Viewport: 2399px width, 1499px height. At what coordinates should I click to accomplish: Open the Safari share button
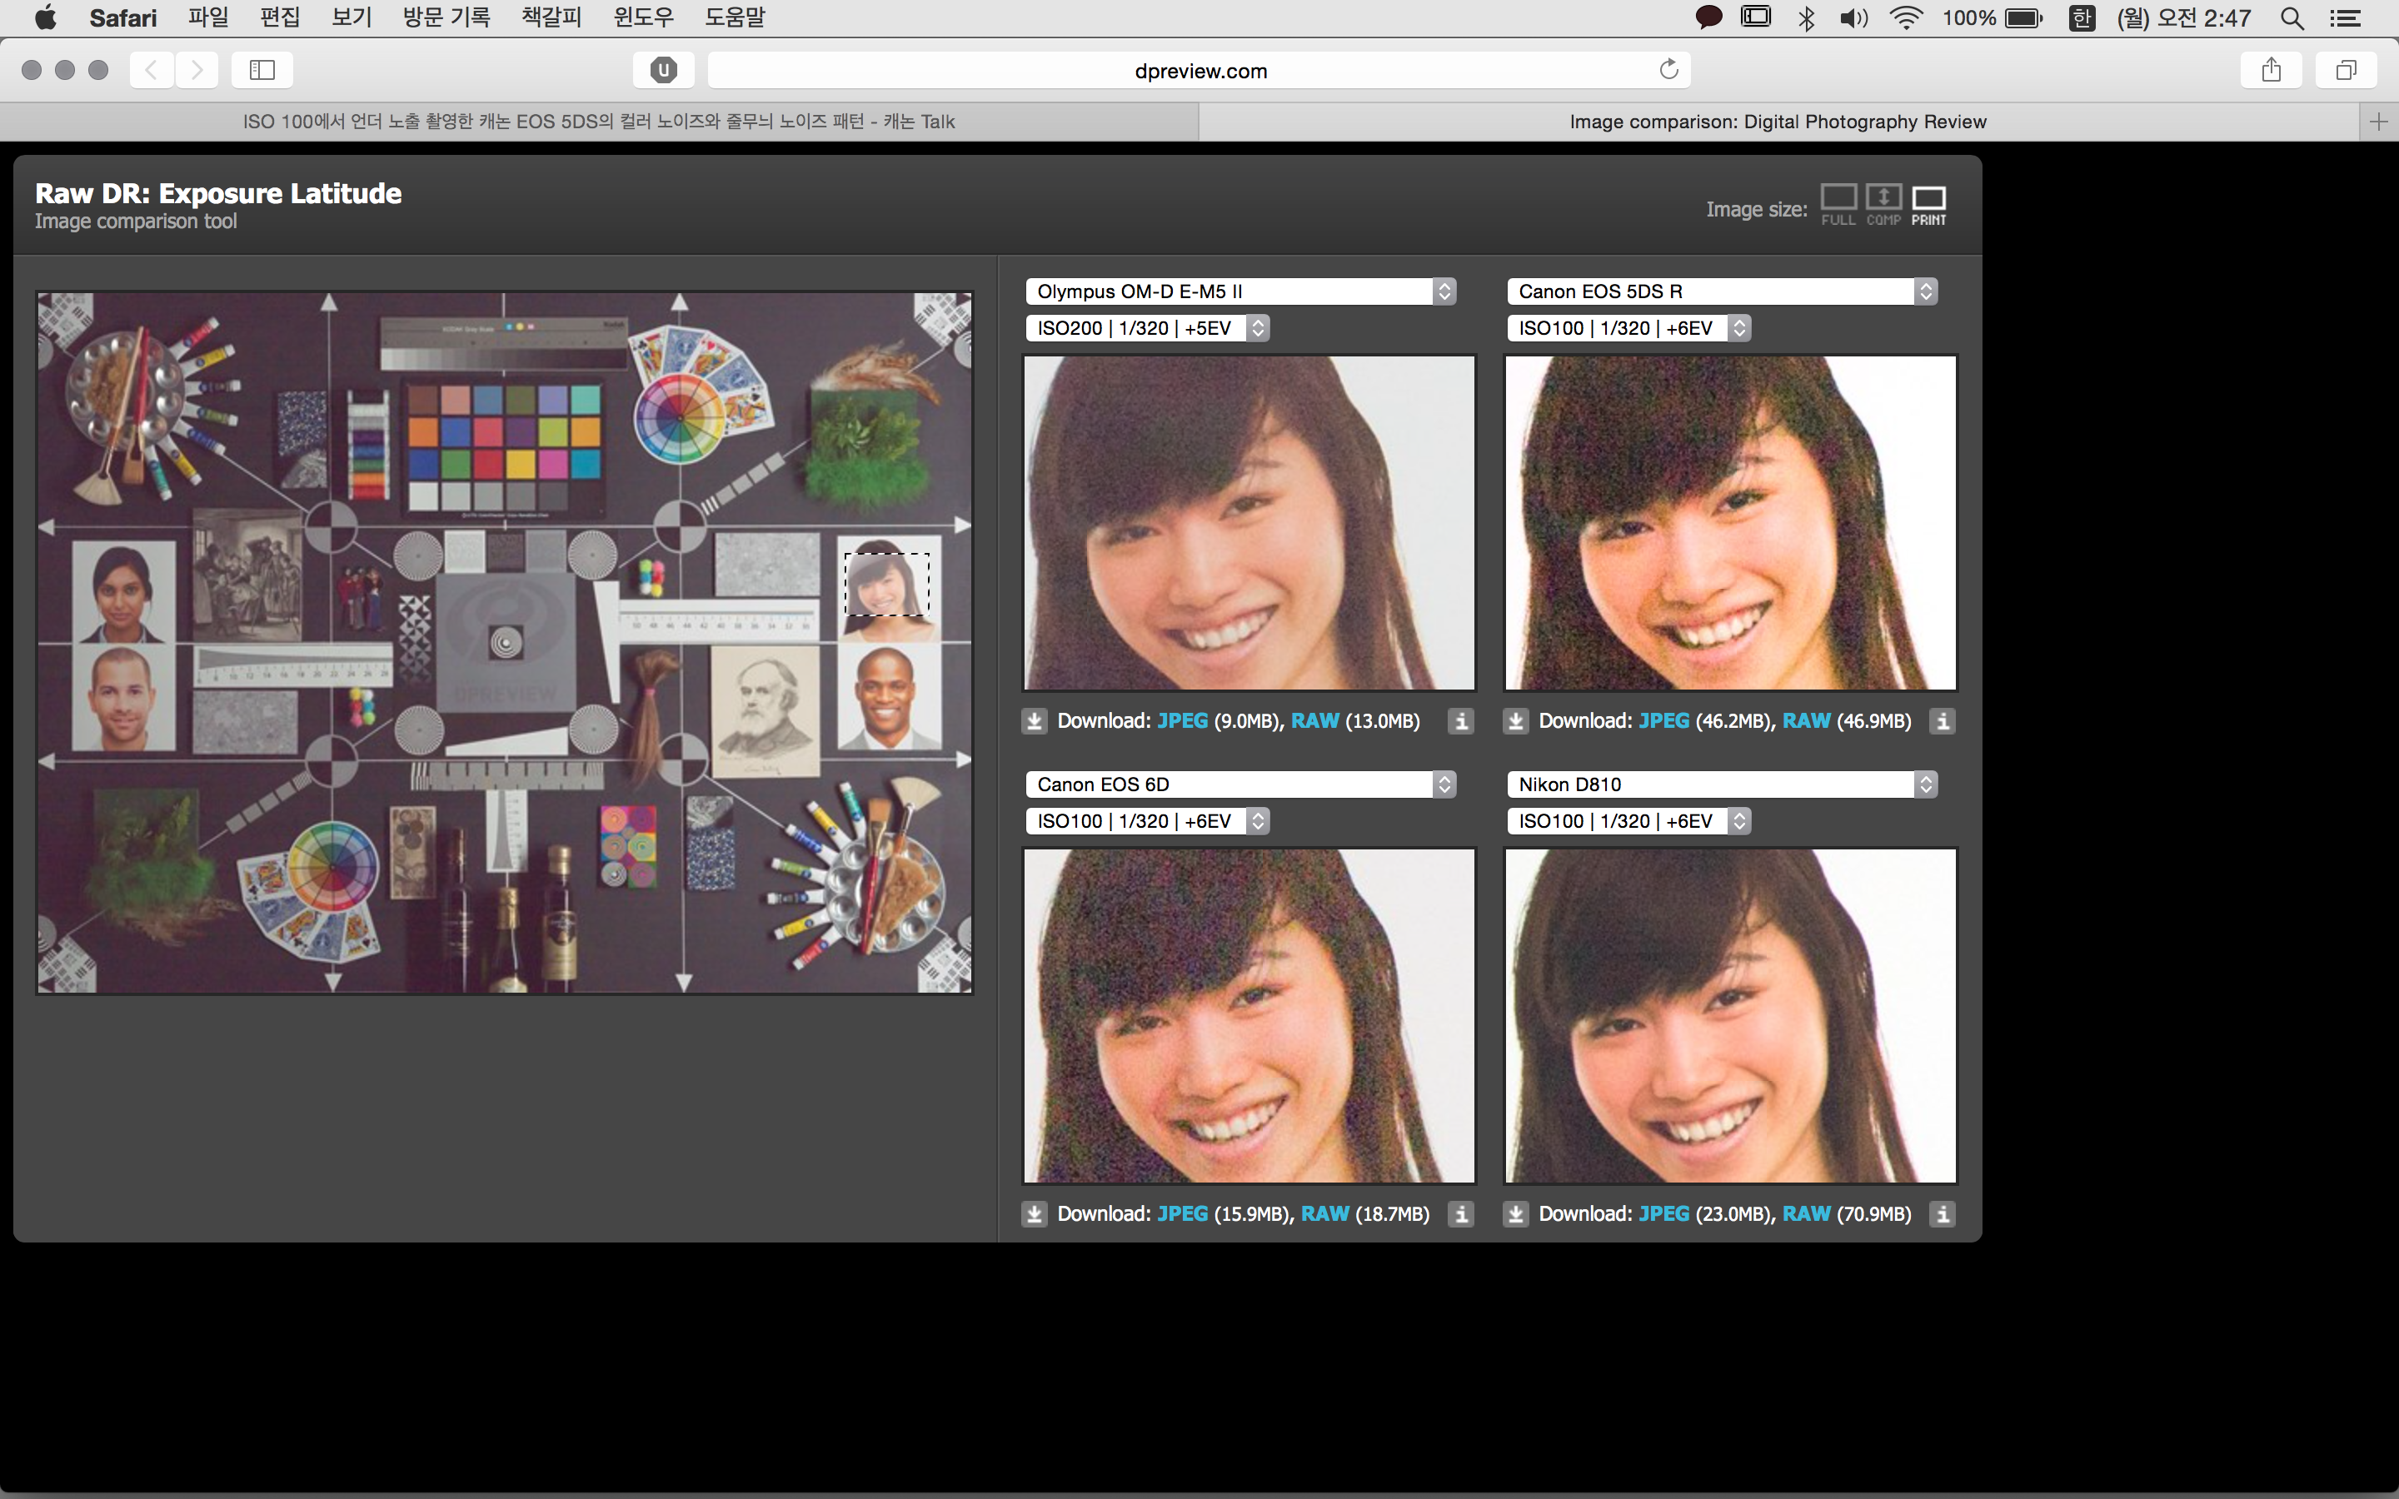coord(2271,71)
